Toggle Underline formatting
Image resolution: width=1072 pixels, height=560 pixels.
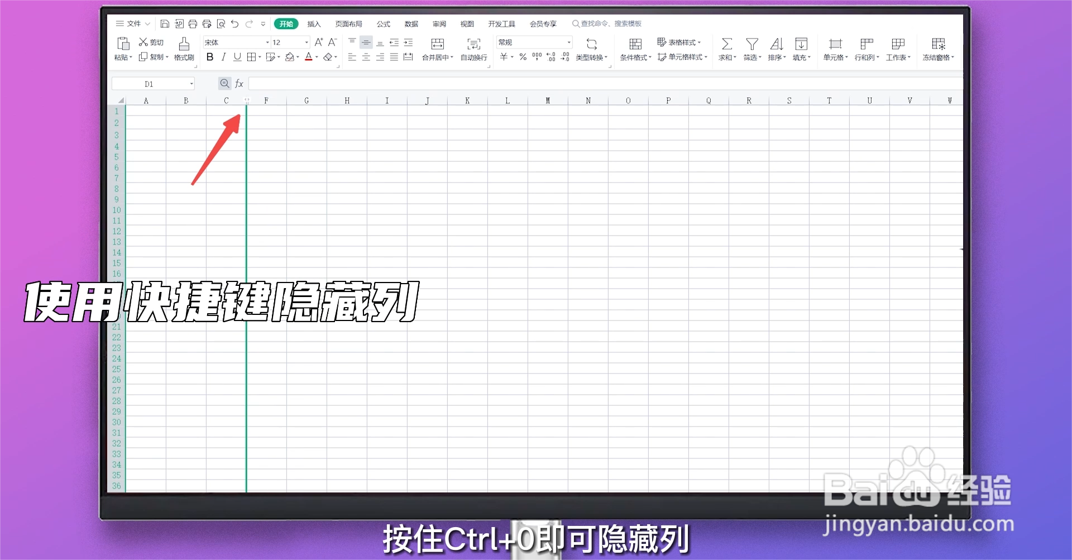(237, 57)
